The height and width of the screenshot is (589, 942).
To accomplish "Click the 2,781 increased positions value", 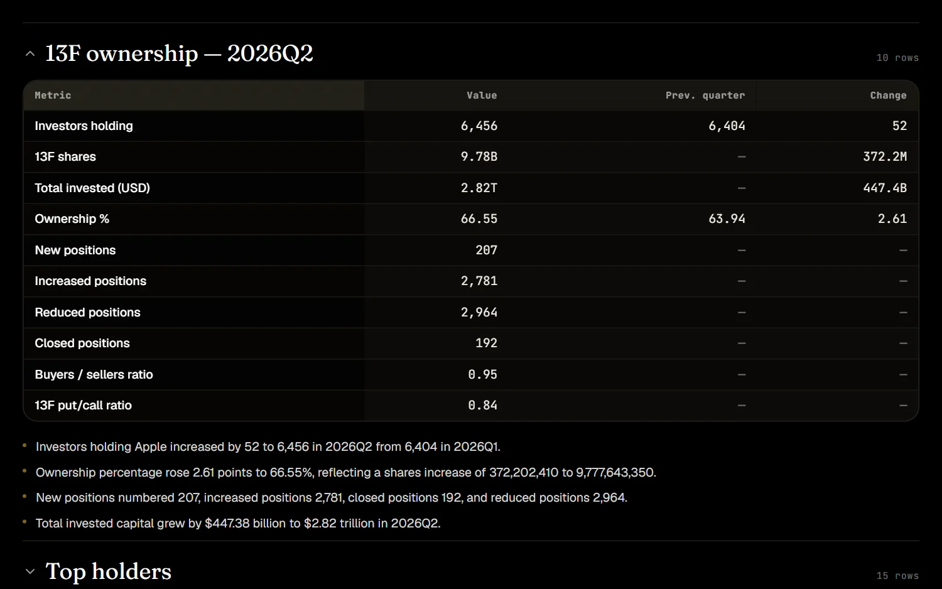I will (x=479, y=281).
